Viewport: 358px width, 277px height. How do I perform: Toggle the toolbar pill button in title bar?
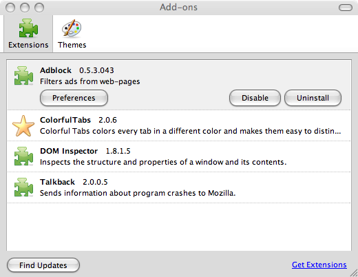pyautogui.click(x=346, y=8)
